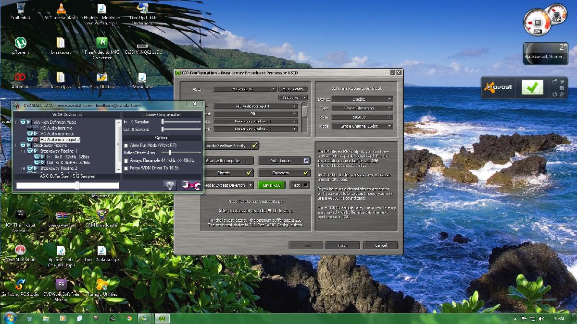This screenshot has height=324, width=577.
Task: Enable Allow Pull Mode (WaveRT) checkbox
Action: click(126, 145)
